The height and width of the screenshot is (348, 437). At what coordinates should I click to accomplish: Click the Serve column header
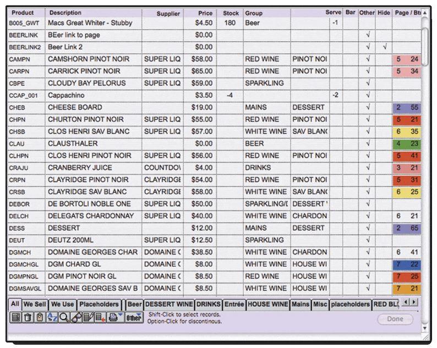(333, 13)
